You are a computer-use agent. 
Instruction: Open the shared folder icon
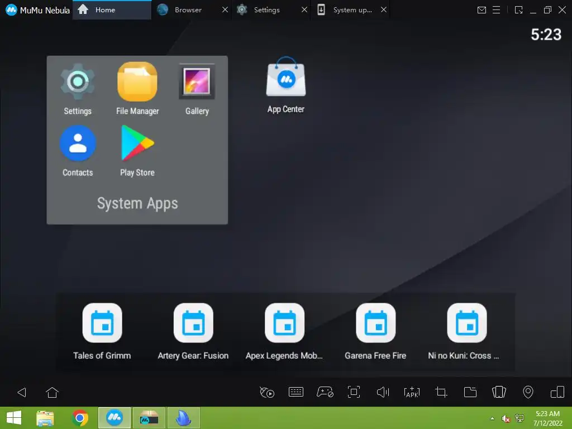coord(470,392)
